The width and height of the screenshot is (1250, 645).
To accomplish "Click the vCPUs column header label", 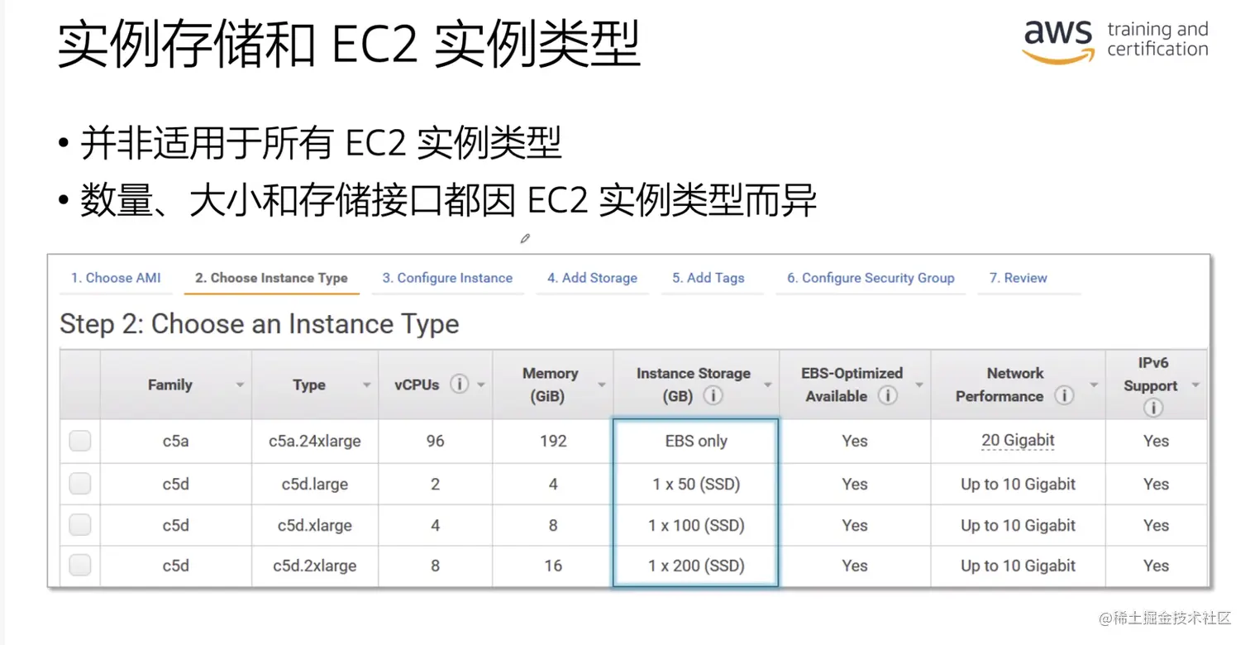I will 417,385.
